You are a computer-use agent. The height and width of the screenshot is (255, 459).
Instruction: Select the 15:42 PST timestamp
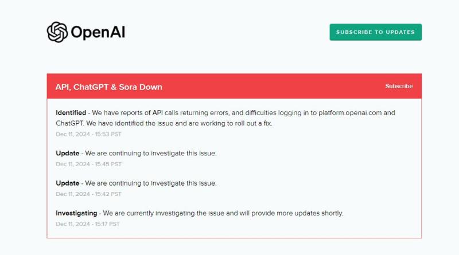[x=88, y=194]
